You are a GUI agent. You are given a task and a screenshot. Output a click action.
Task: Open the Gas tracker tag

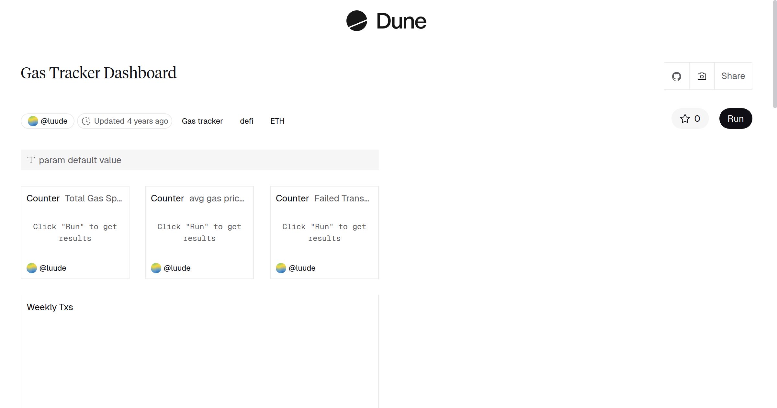tap(202, 121)
